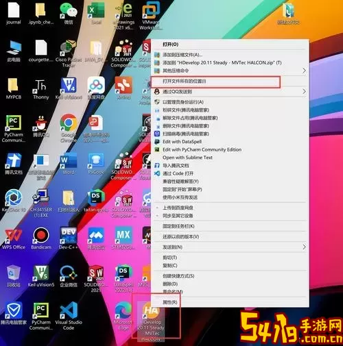Screen dimensions: 343x346
Task: Choose 固定到任务栏(K) menu entry
Action: (x=178, y=226)
